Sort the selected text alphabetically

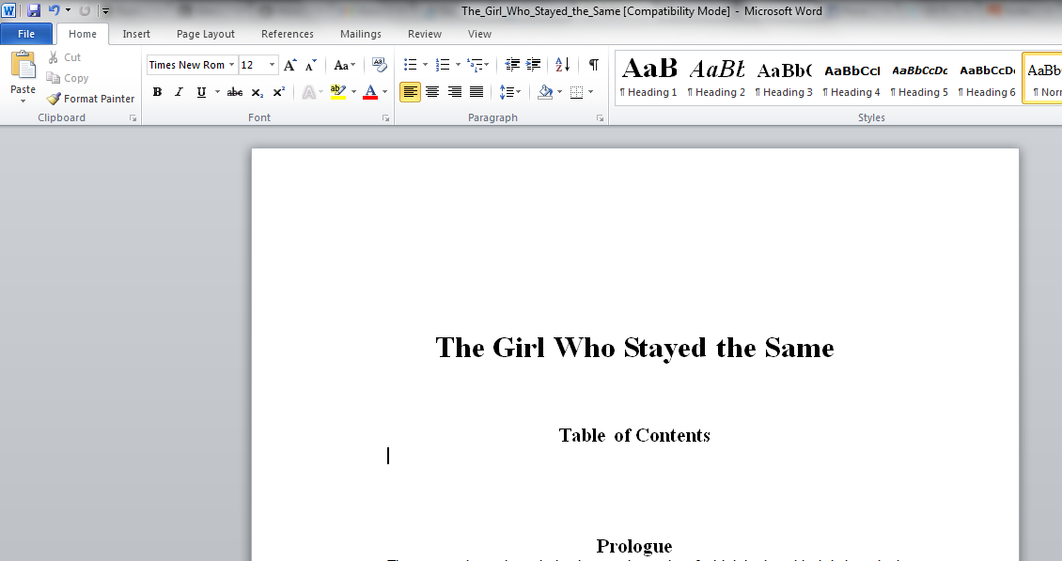click(x=562, y=65)
